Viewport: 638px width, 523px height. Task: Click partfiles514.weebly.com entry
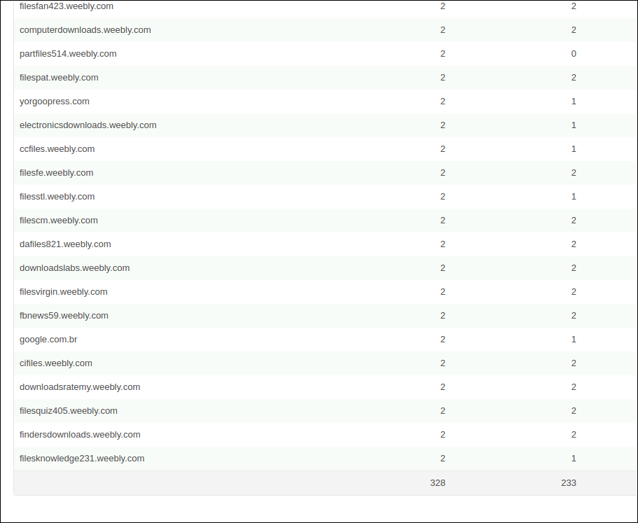point(68,54)
